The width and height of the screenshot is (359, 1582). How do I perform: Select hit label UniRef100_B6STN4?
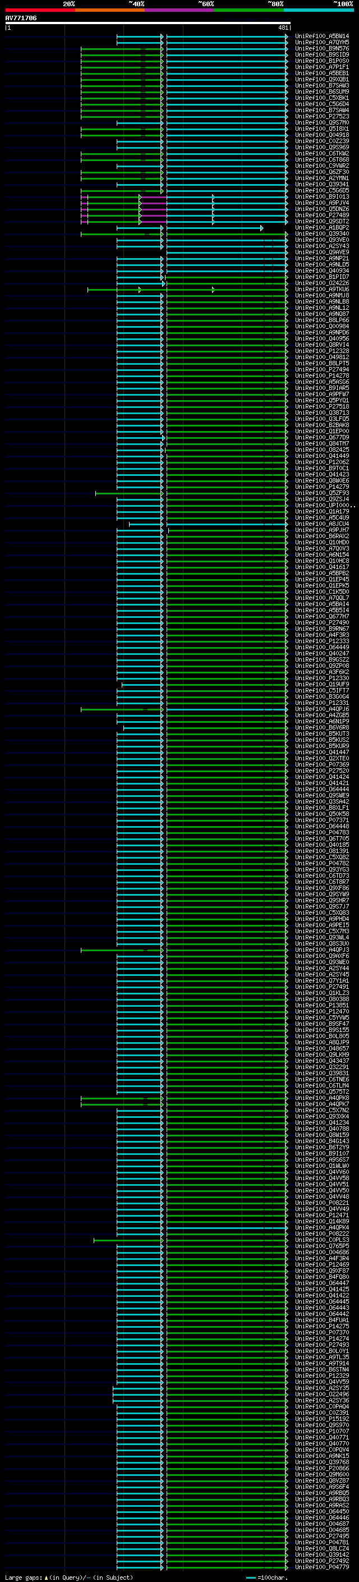[322, 1369]
